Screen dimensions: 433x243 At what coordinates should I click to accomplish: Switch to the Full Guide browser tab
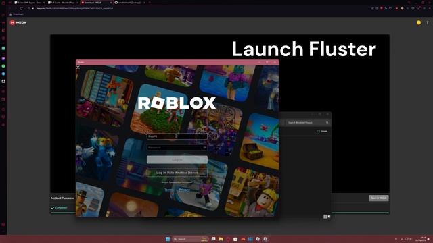(63, 3)
